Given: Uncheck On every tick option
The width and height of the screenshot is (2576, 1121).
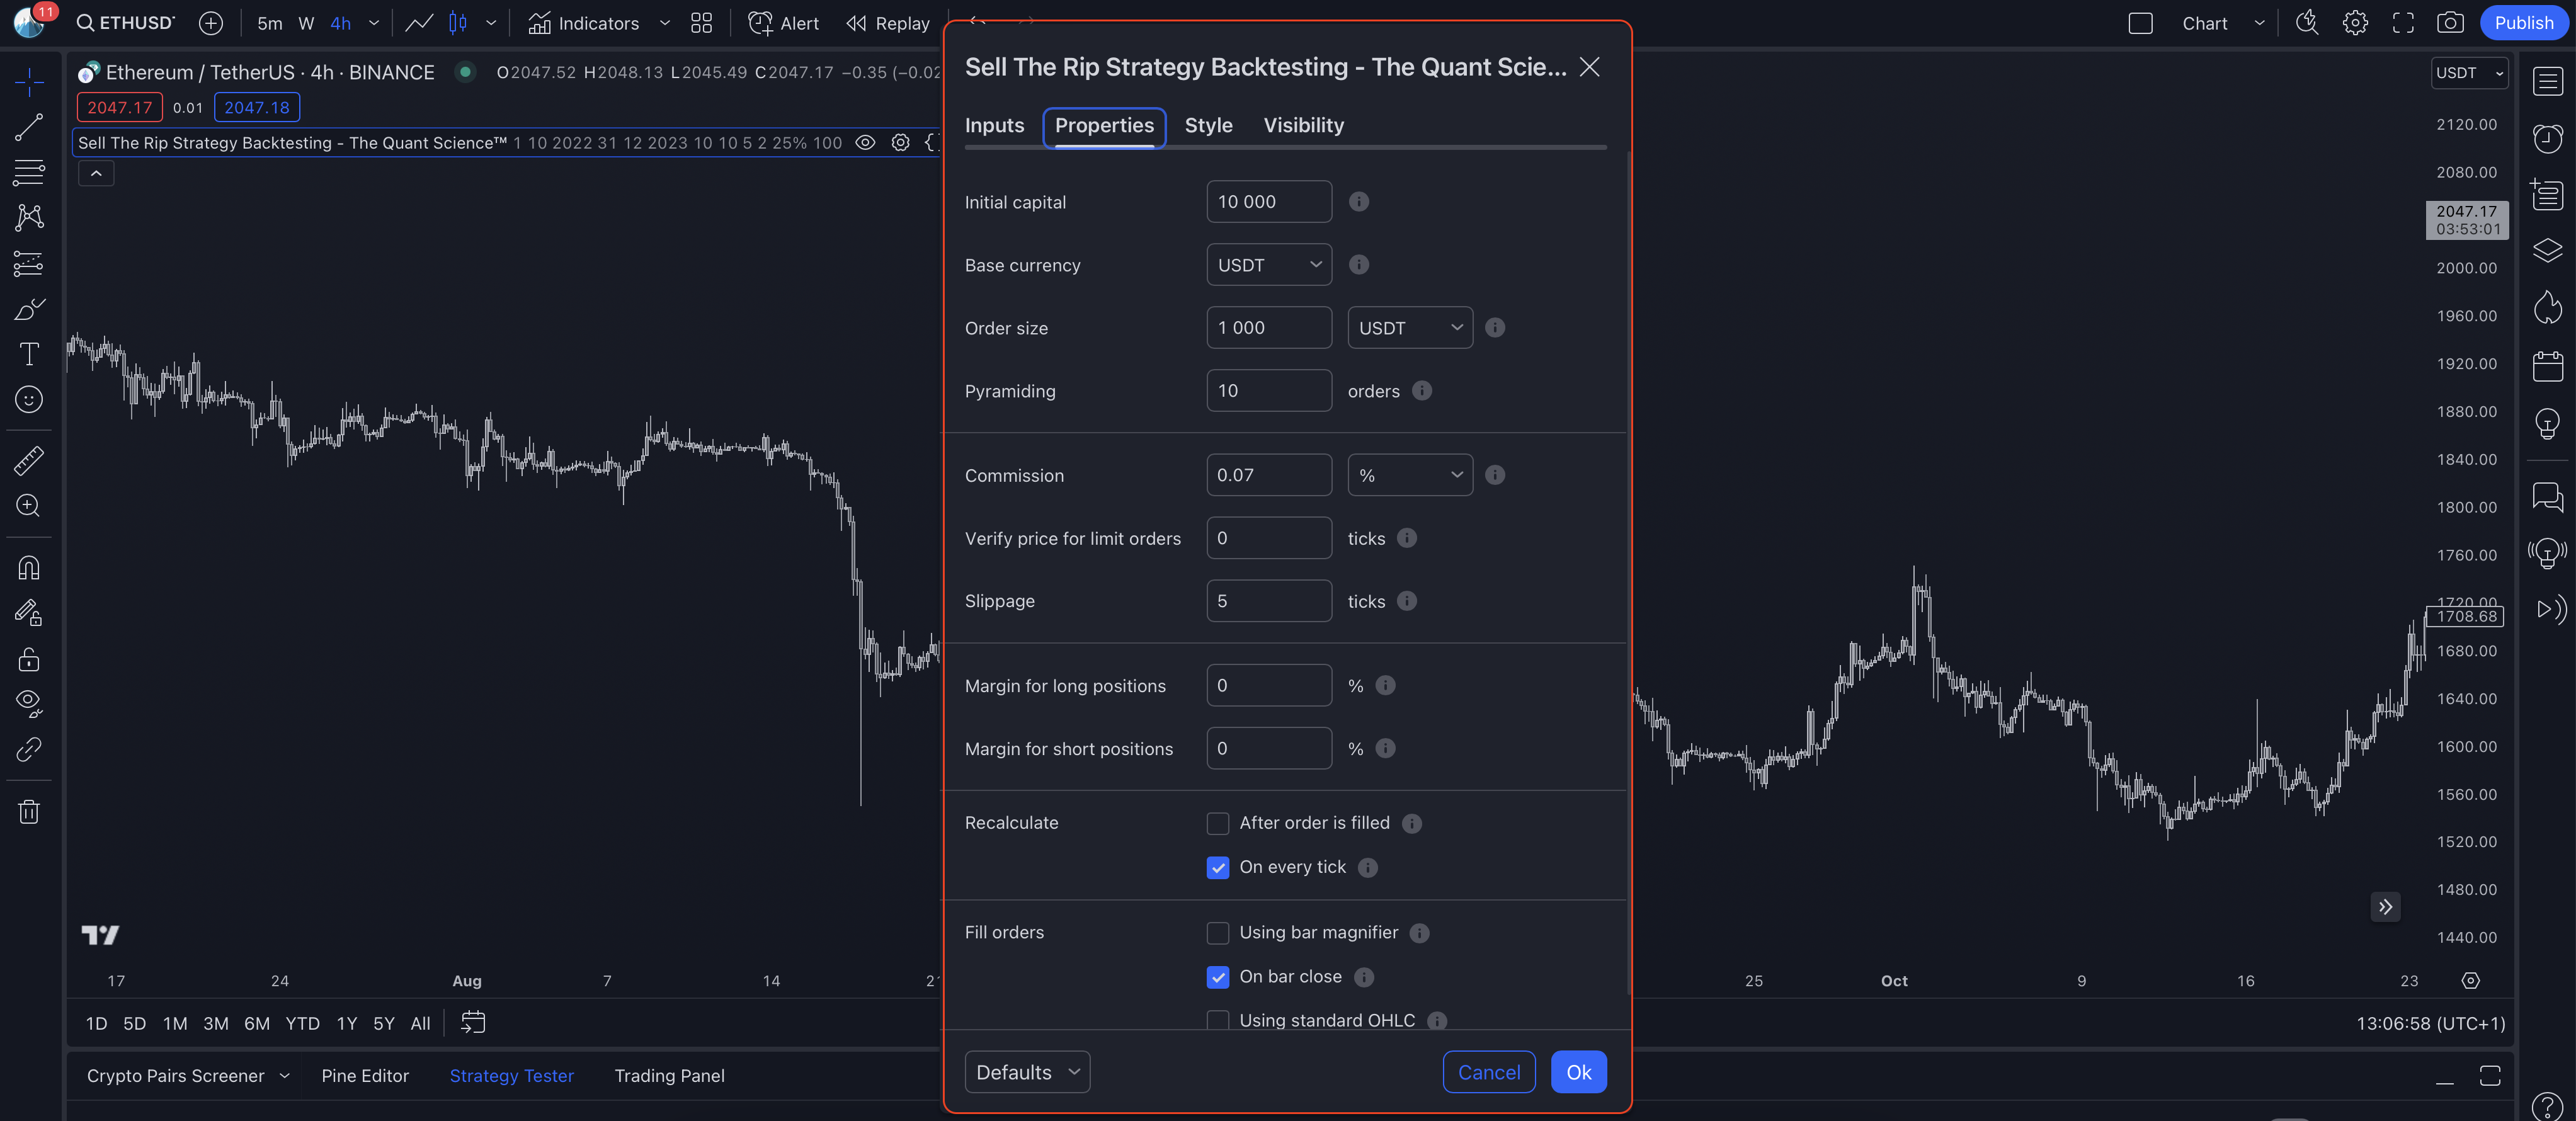Looking at the screenshot, I should (1217, 867).
